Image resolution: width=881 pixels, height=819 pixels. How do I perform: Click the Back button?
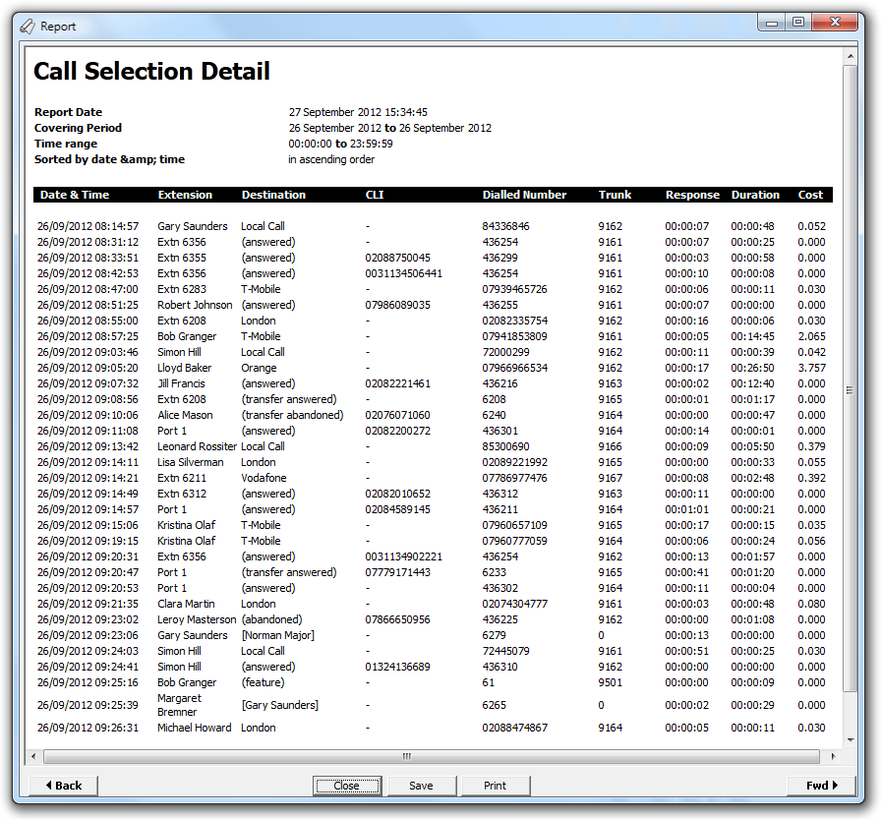[64, 786]
